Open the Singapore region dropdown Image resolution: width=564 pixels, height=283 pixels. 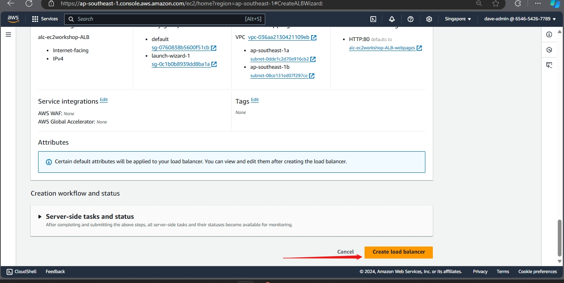click(x=458, y=19)
